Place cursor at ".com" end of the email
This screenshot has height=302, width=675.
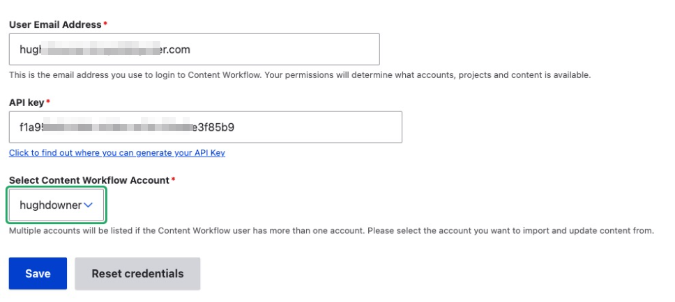[x=190, y=49]
